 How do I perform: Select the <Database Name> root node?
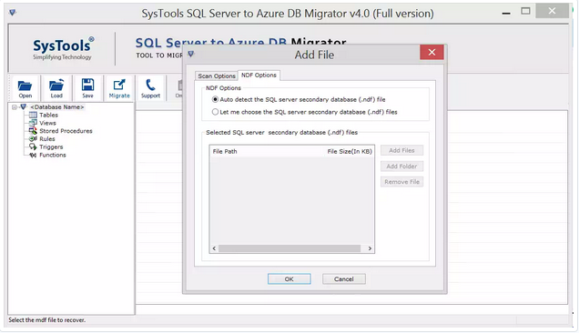(x=57, y=106)
